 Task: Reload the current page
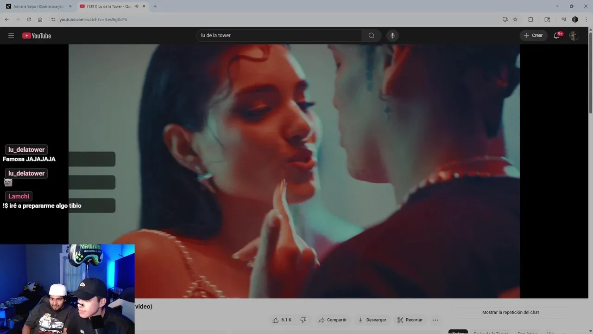[x=29, y=19]
